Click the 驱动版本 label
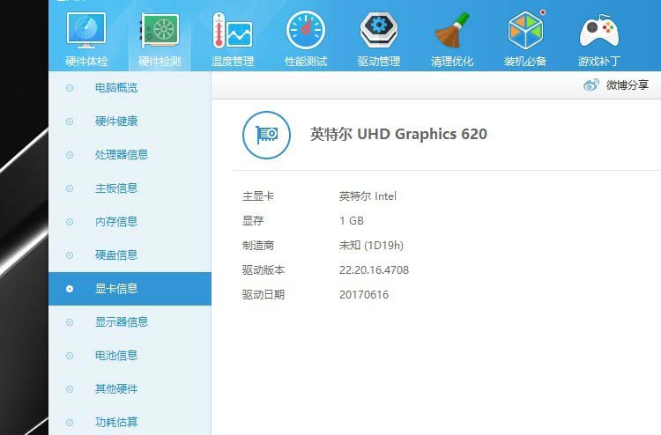The height and width of the screenshot is (435, 661). point(264,270)
